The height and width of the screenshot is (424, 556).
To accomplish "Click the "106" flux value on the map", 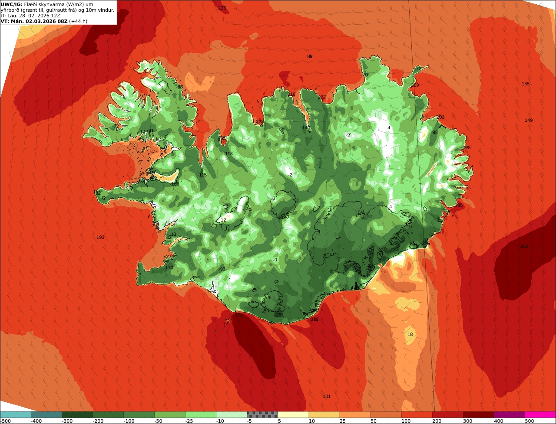I will click(x=175, y=184).
